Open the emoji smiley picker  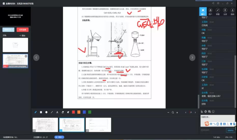point(213,111)
